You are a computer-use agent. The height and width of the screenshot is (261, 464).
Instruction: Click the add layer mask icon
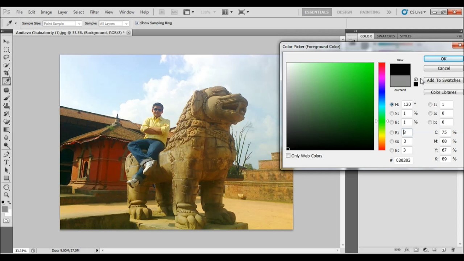coord(416,250)
